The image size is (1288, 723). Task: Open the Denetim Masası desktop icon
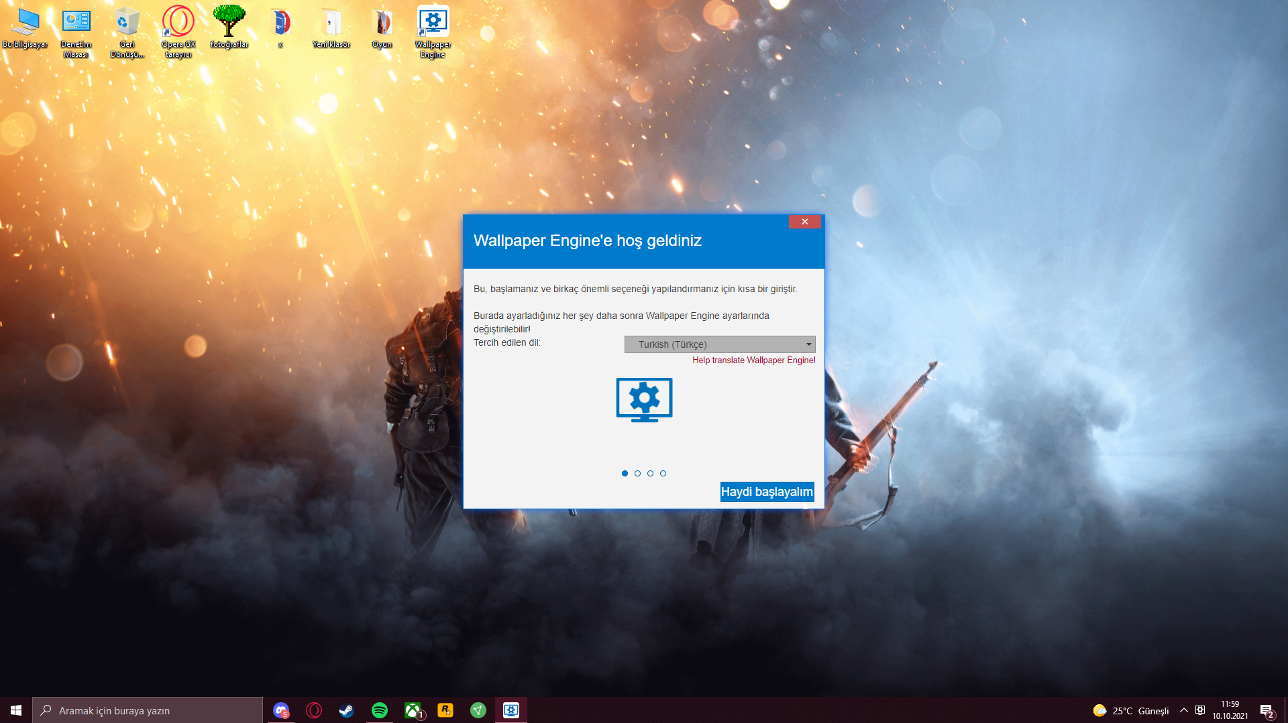(76, 32)
